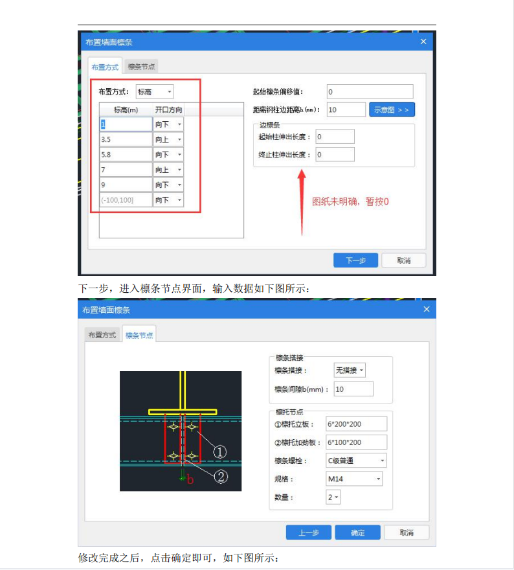Click elevation cell with value 7
The width and height of the screenshot is (514, 570).
pos(126,170)
